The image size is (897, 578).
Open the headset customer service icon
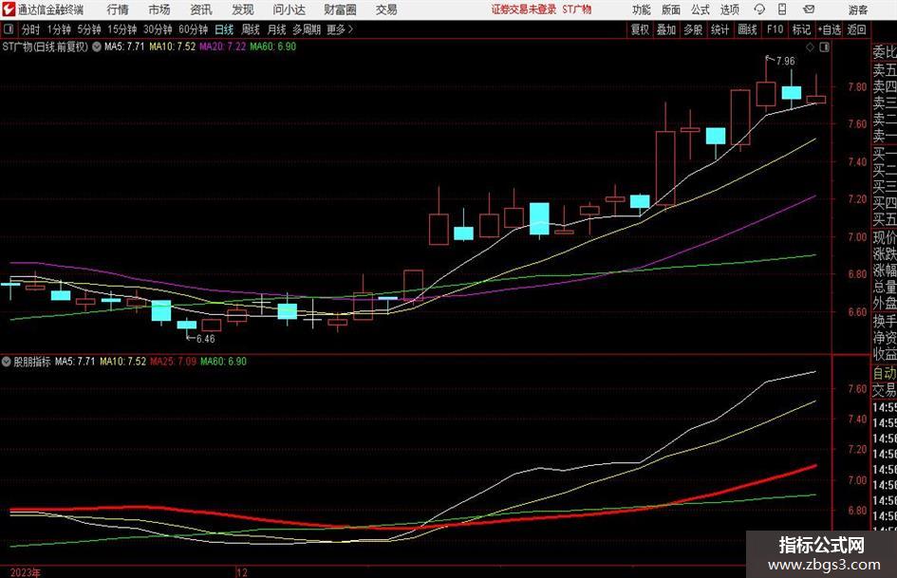point(759,9)
